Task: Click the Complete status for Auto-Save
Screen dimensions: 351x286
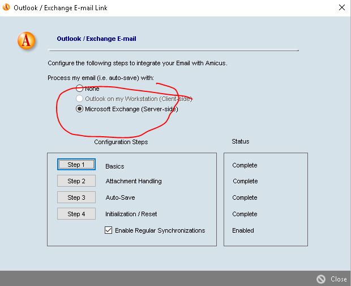Action: pos(245,197)
